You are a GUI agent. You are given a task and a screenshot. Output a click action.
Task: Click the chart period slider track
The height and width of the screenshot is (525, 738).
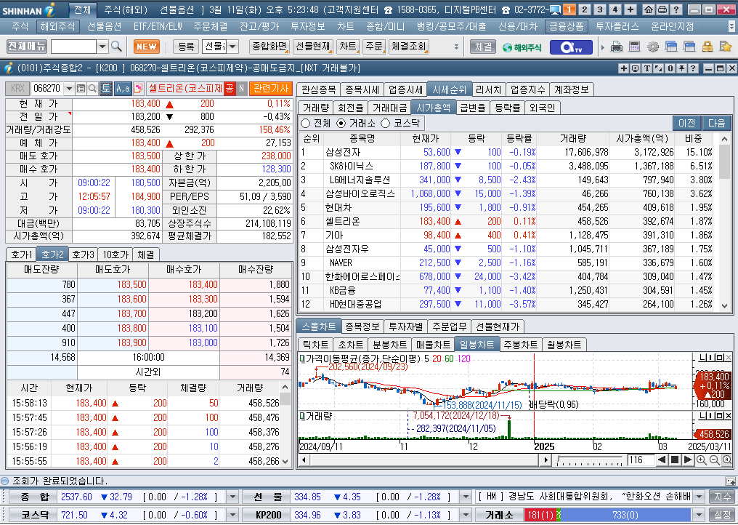coord(590,460)
